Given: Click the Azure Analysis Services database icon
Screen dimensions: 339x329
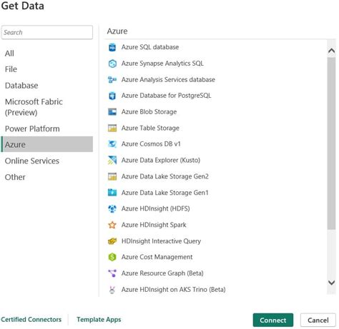Looking at the screenshot, I should pyautogui.click(x=112, y=80).
